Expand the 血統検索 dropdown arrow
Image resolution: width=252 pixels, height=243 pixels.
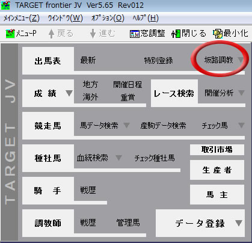[x=118, y=158]
